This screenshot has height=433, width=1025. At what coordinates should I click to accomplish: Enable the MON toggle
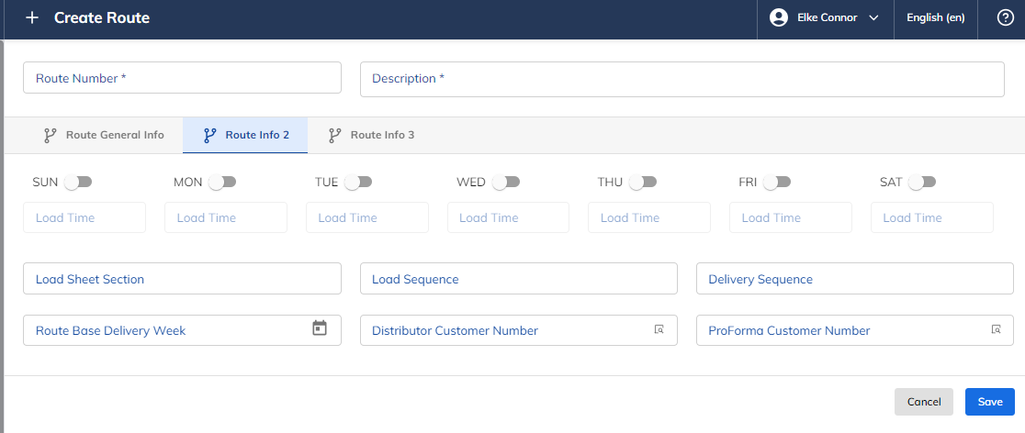pyautogui.click(x=222, y=183)
